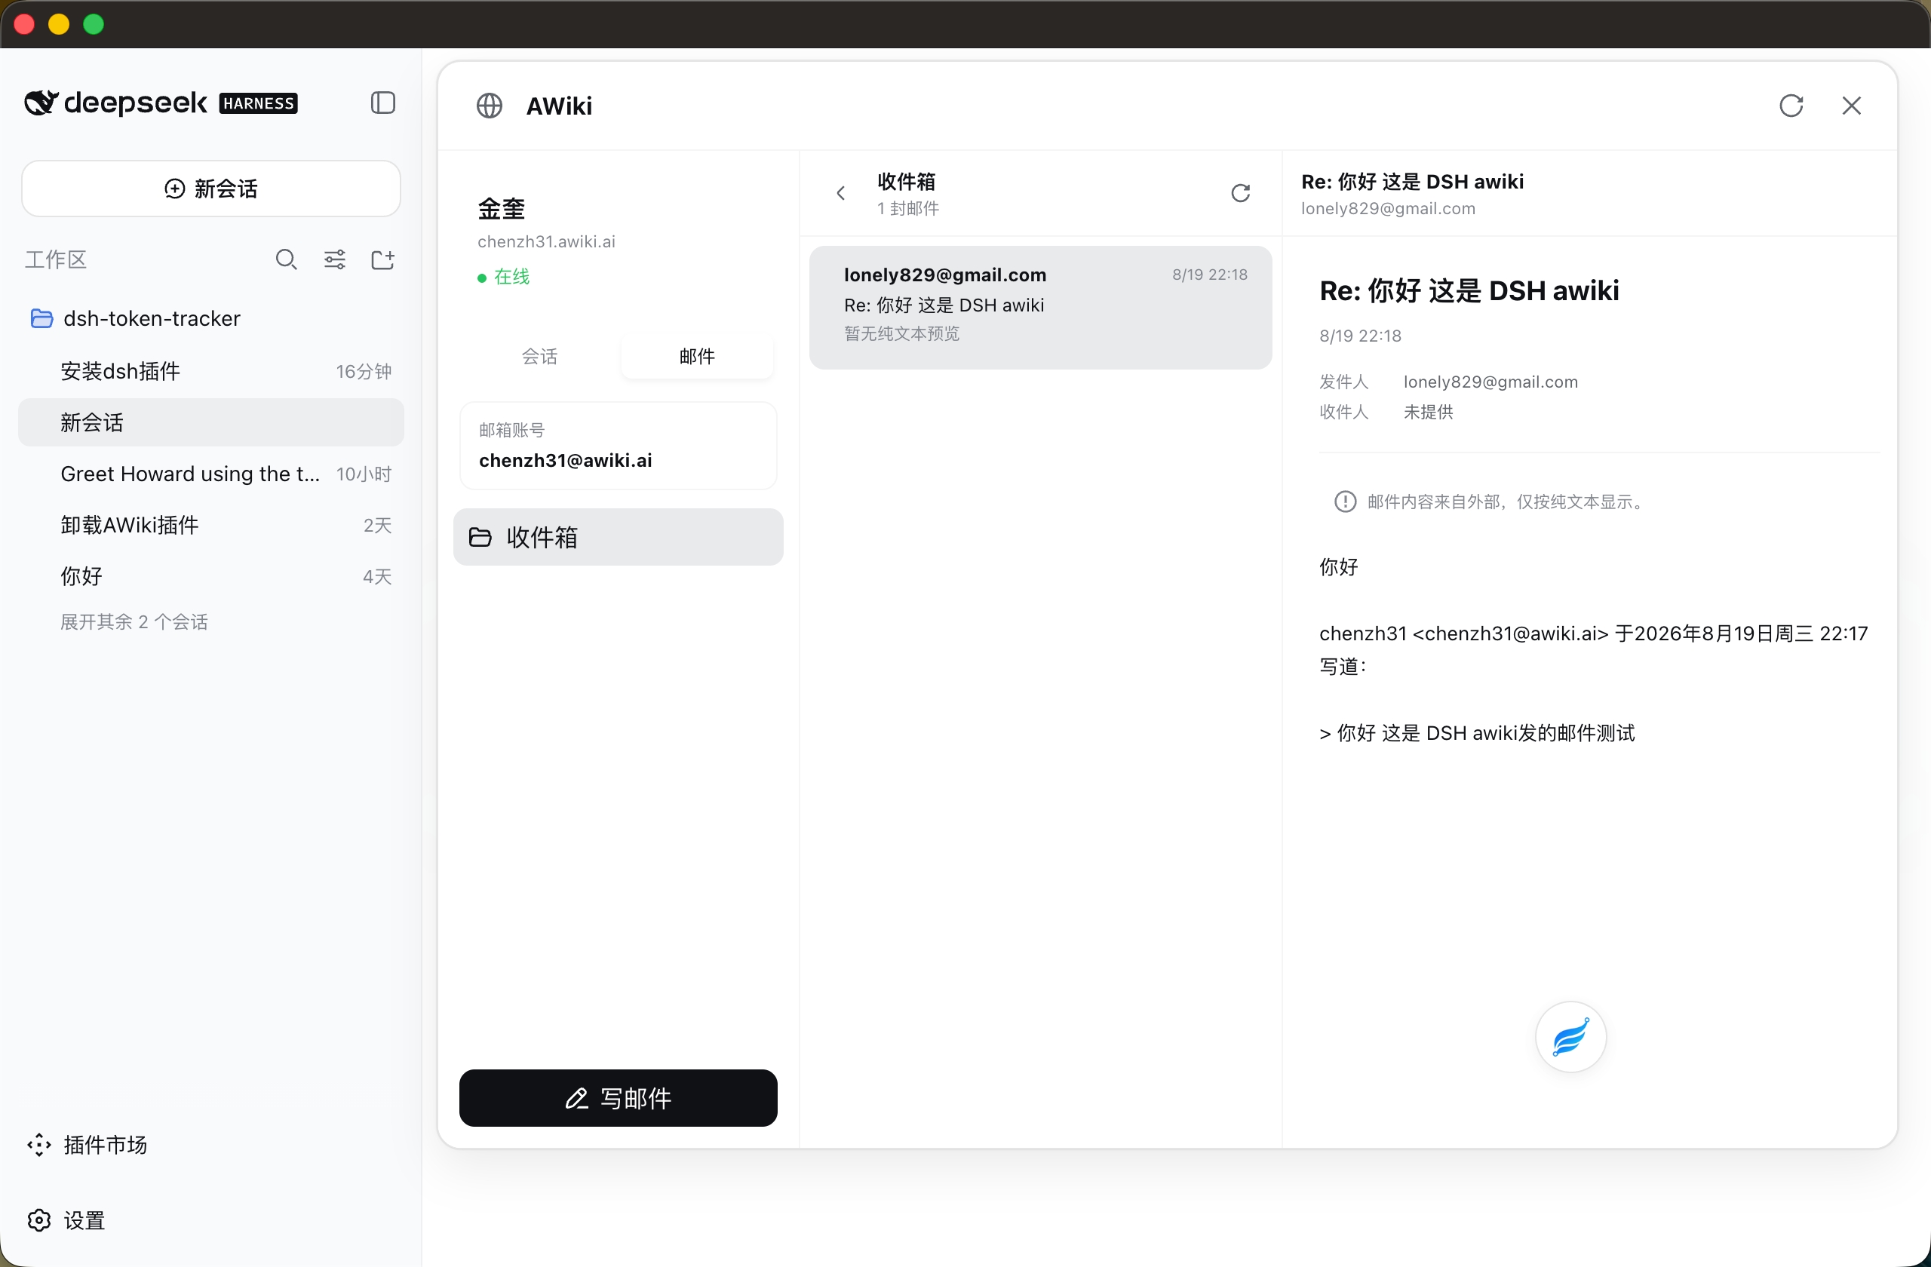Click the 1 封邮件 count label
The width and height of the screenshot is (1931, 1267).
point(908,208)
